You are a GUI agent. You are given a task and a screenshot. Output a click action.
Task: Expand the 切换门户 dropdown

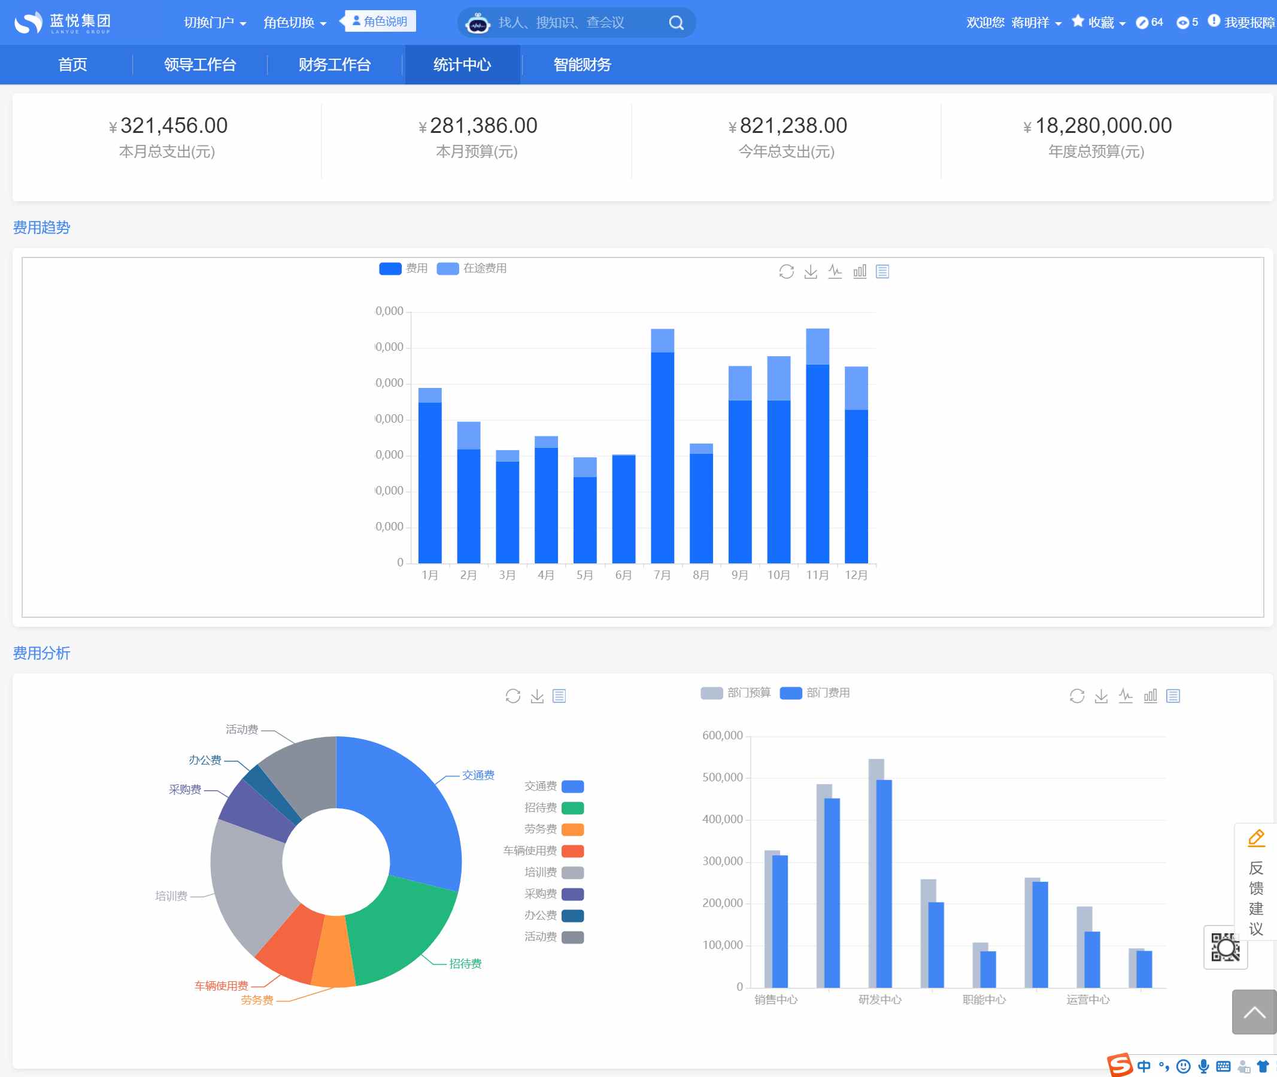(215, 23)
